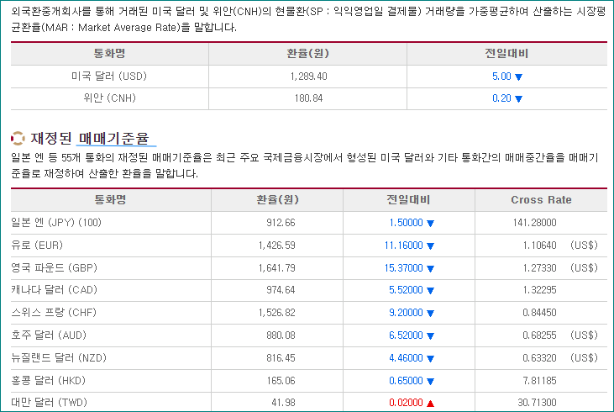The height and width of the screenshot is (412, 614).
Task: Select the 미국 달러 (USD) cell
Action: [109, 76]
